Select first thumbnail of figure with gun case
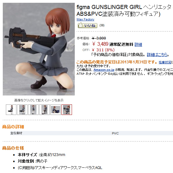173x173 pixels. (11, 110)
